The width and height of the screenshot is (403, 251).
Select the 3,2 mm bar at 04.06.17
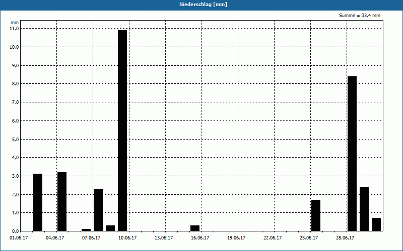pos(62,202)
